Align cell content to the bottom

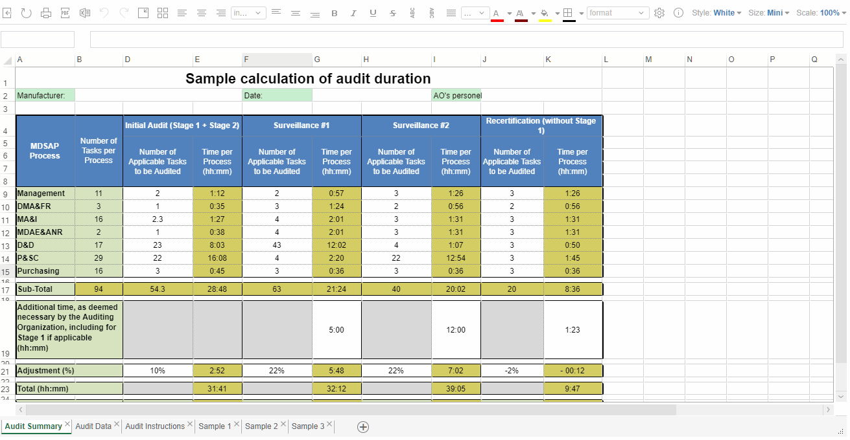click(315, 13)
